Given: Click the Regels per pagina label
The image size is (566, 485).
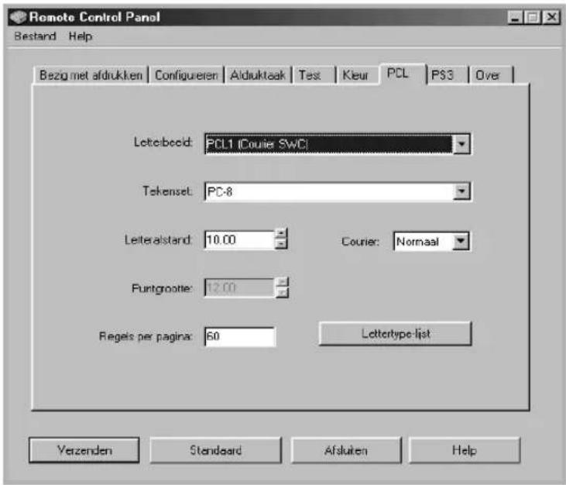Looking at the screenshot, I should coord(146,336).
